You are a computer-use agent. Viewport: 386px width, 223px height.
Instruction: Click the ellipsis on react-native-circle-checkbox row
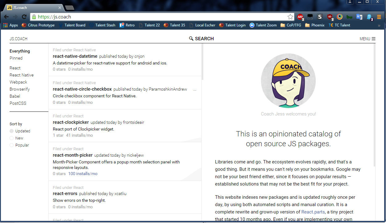[195, 90]
